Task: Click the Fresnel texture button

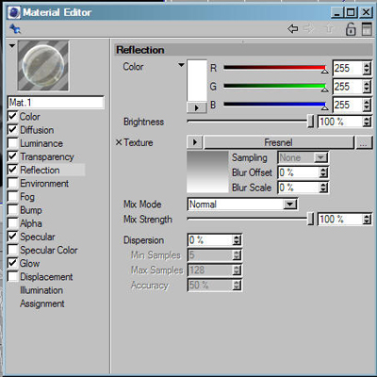Action: [x=279, y=142]
